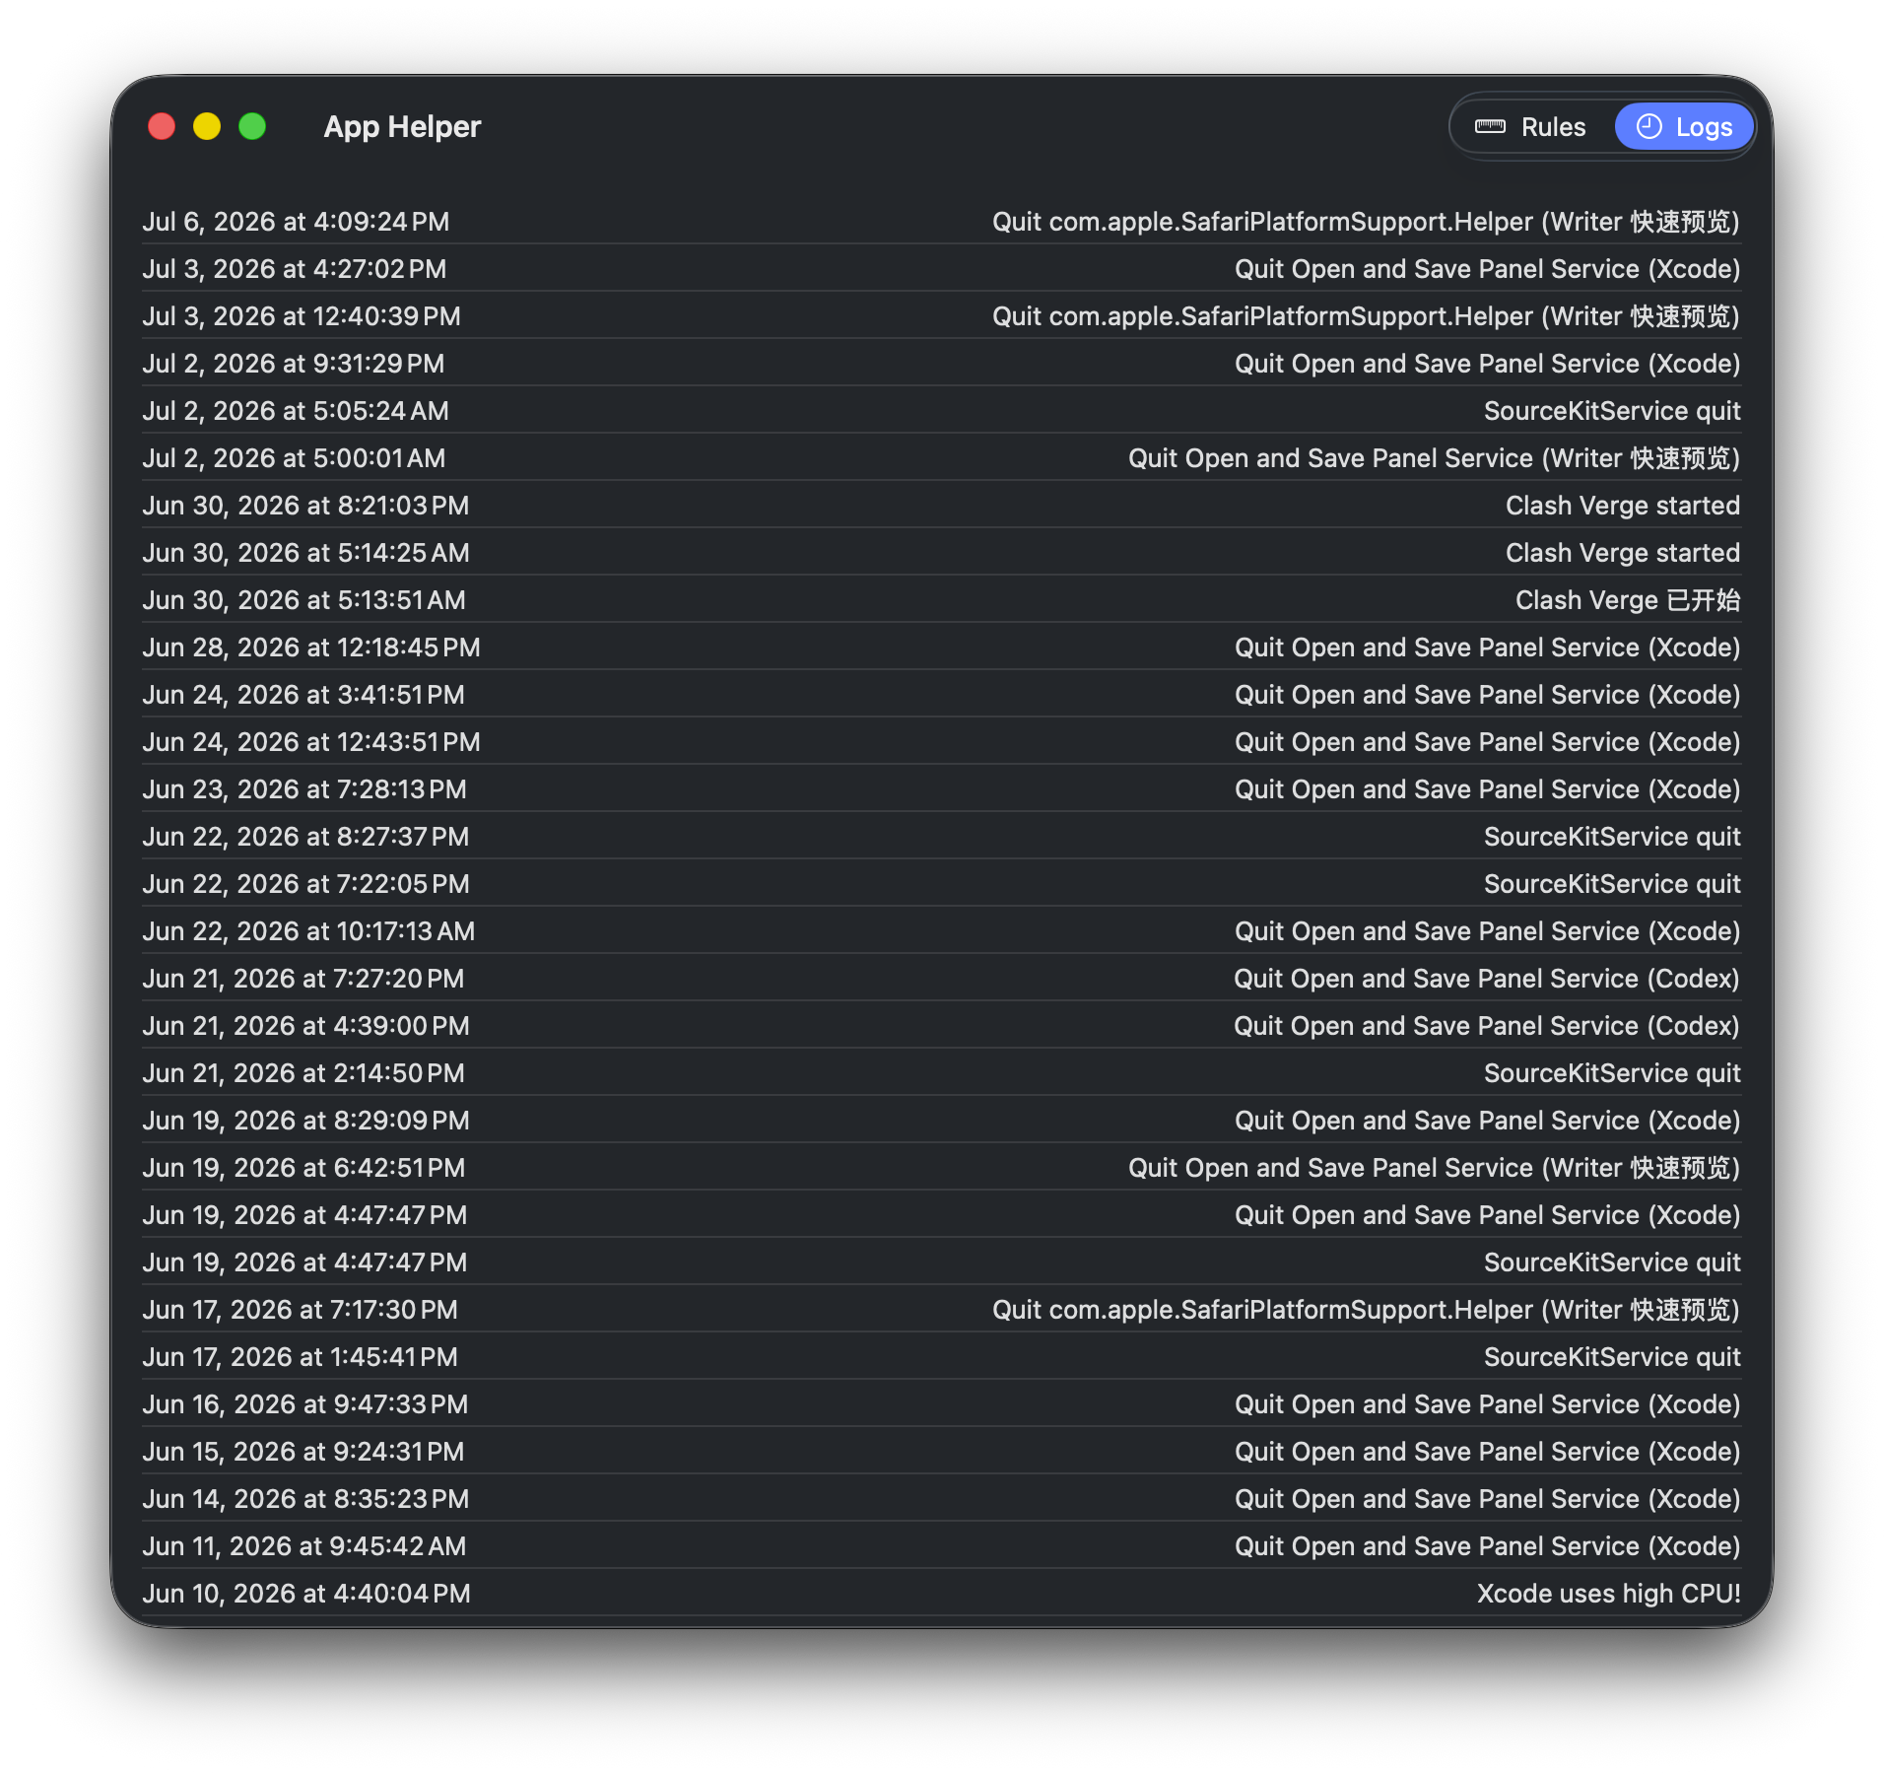Select log entry Jul 3, 2026 at 12:40:39 PM
Image resolution: width=1884 pixels, height=1774 pixels.
click(941, 316)
